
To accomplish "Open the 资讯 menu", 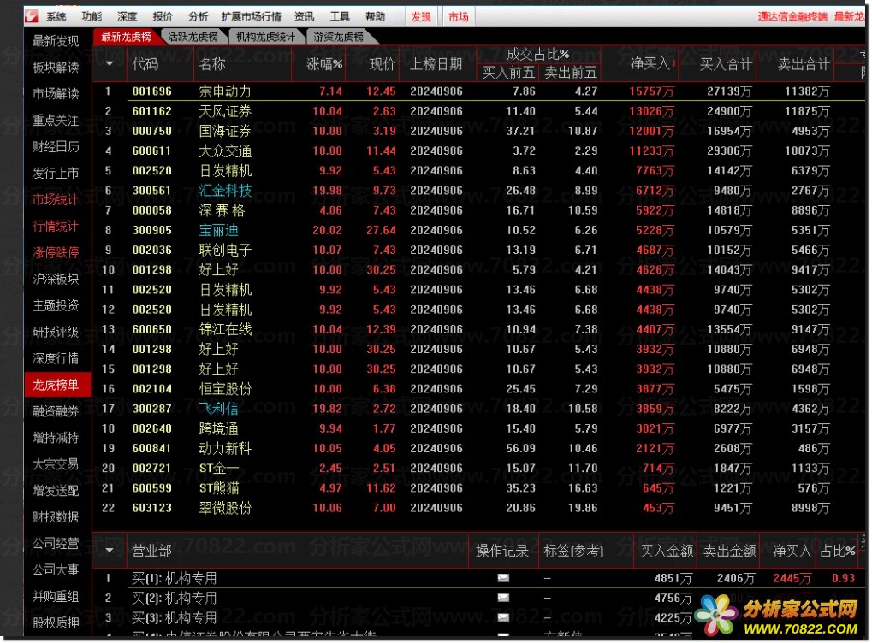I will [304, 16].
